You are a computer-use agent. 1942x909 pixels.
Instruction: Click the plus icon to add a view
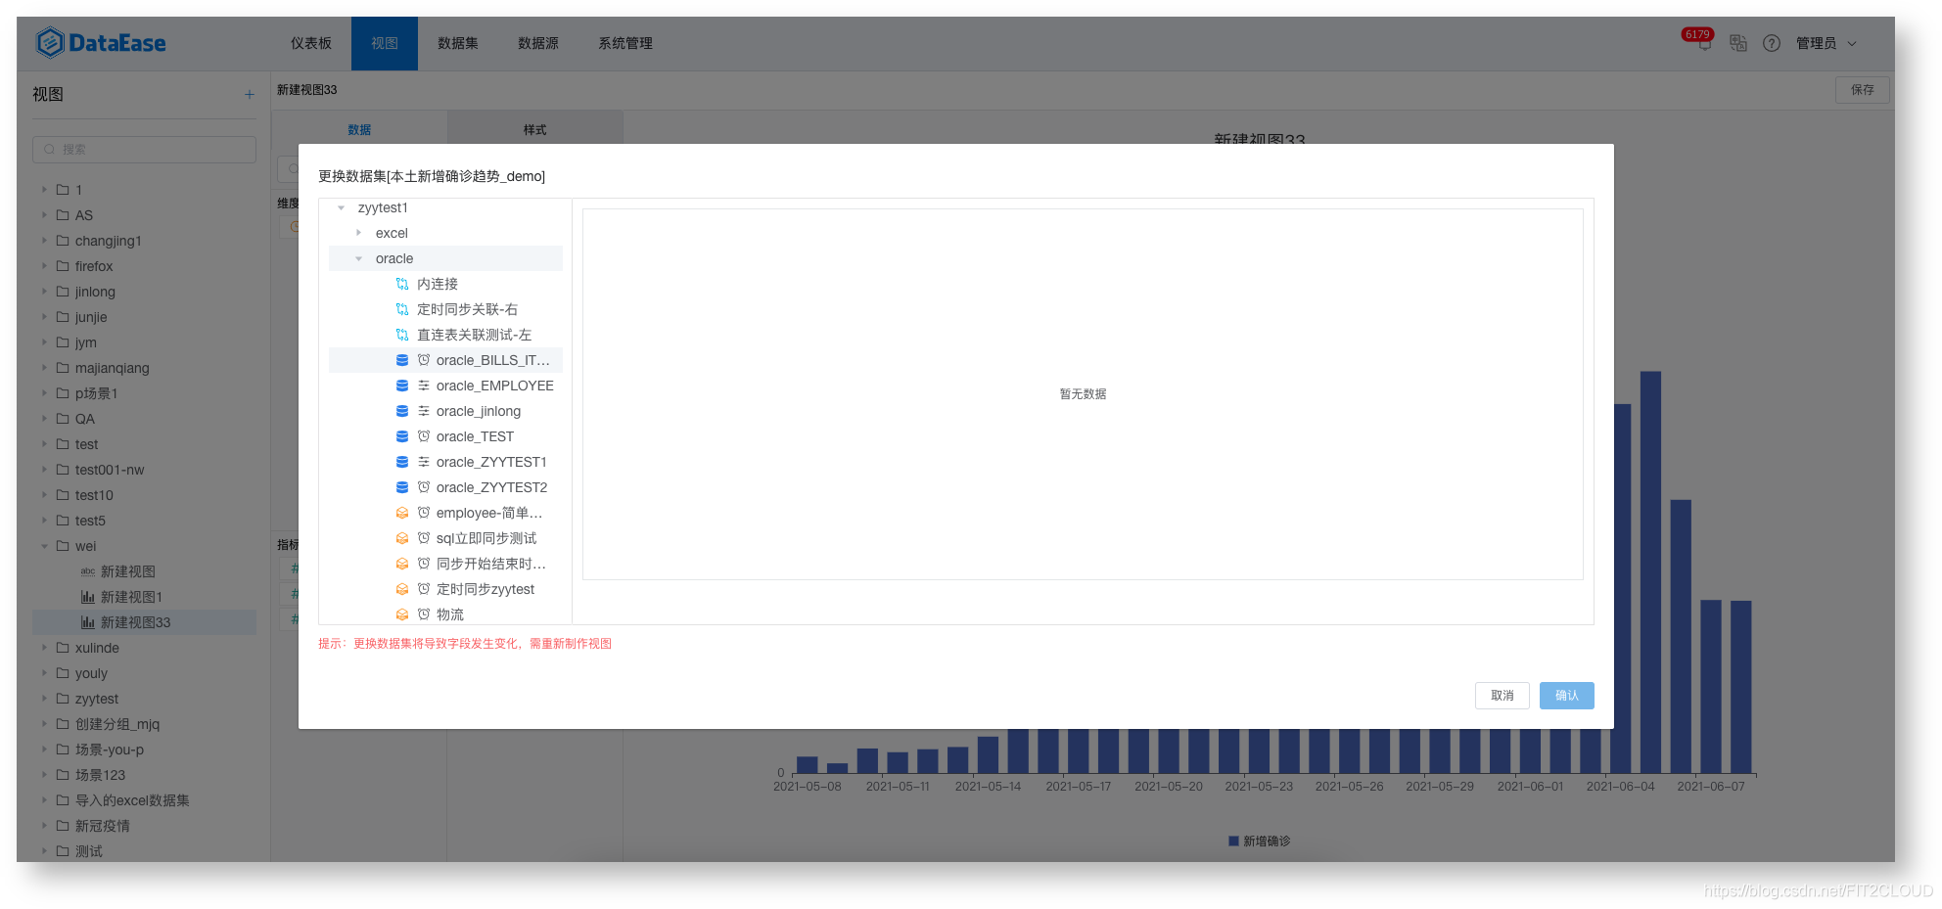tap(250, 95)
